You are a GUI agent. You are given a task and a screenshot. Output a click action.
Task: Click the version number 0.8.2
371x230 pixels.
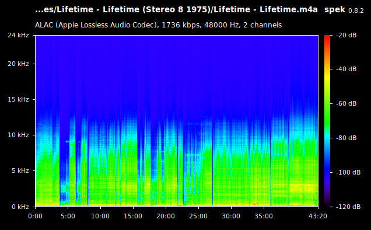tap(356, 11)
